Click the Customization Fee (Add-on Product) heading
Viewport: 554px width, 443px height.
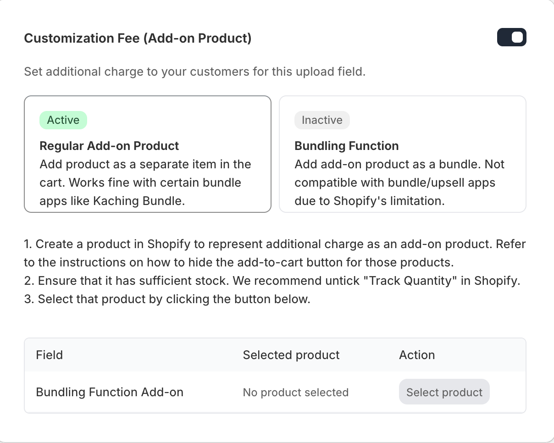pos(138,38)
